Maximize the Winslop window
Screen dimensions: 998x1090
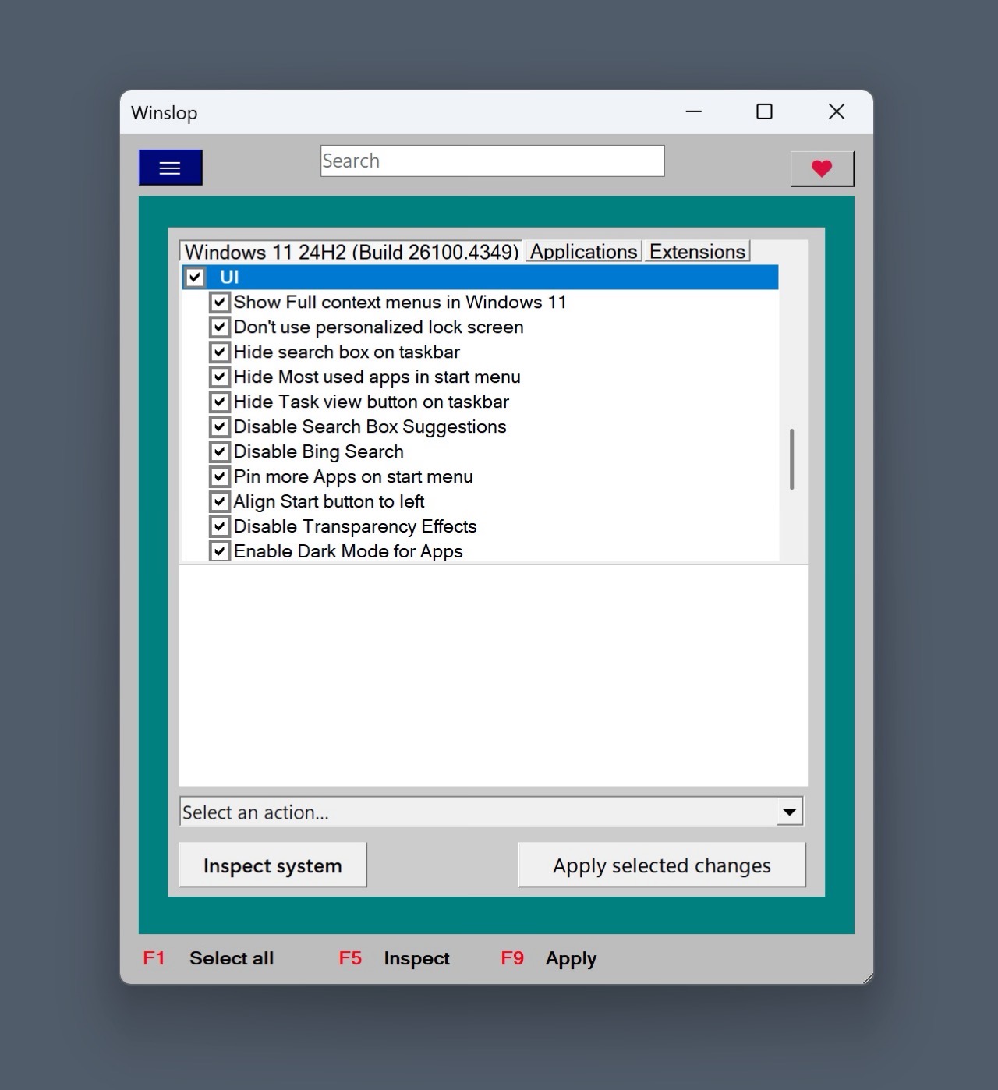click(x=764, y=112)
